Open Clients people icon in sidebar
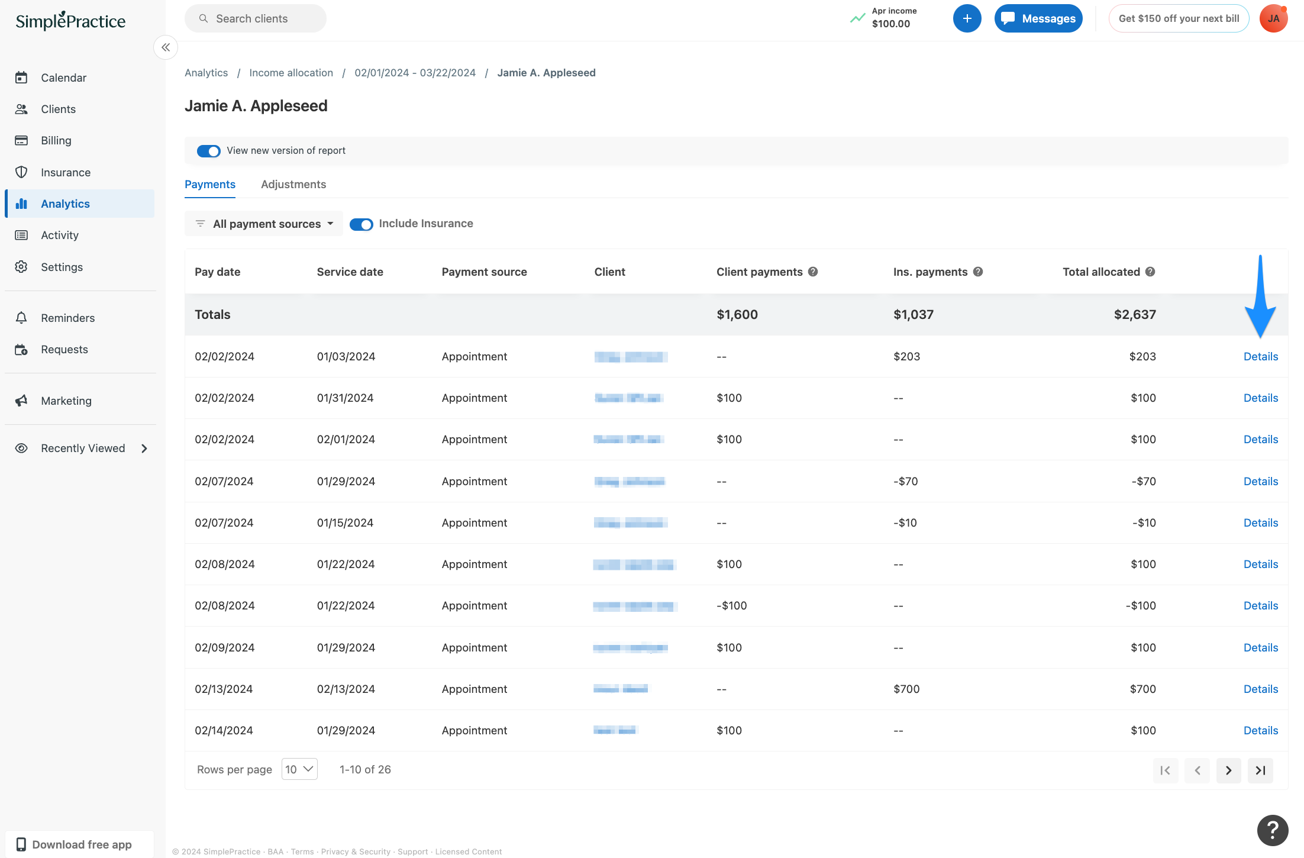1304x858 pixels. [x=21, y=109]
